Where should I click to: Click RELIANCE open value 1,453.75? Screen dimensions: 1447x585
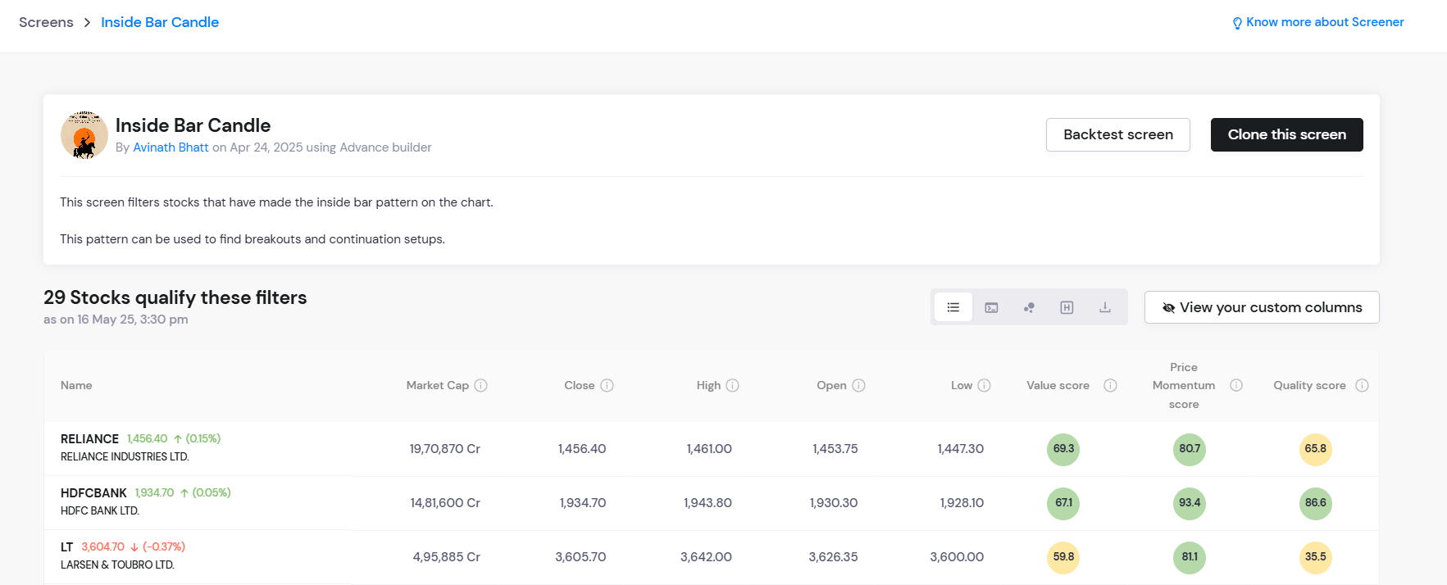click(x=835, y=449)
